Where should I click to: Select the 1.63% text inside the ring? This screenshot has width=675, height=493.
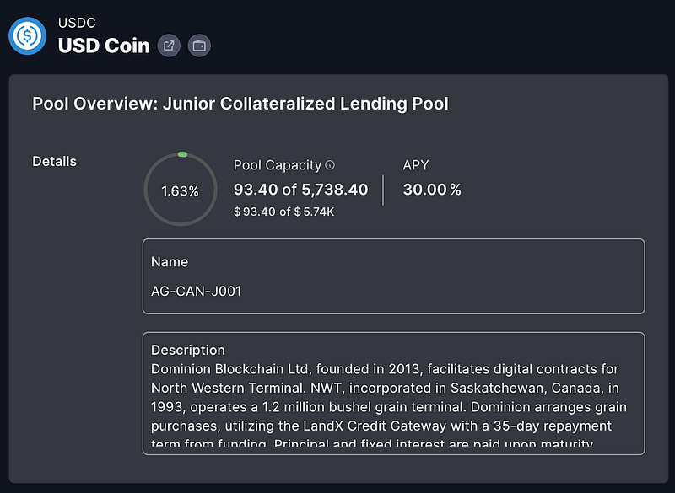[181, 191]
